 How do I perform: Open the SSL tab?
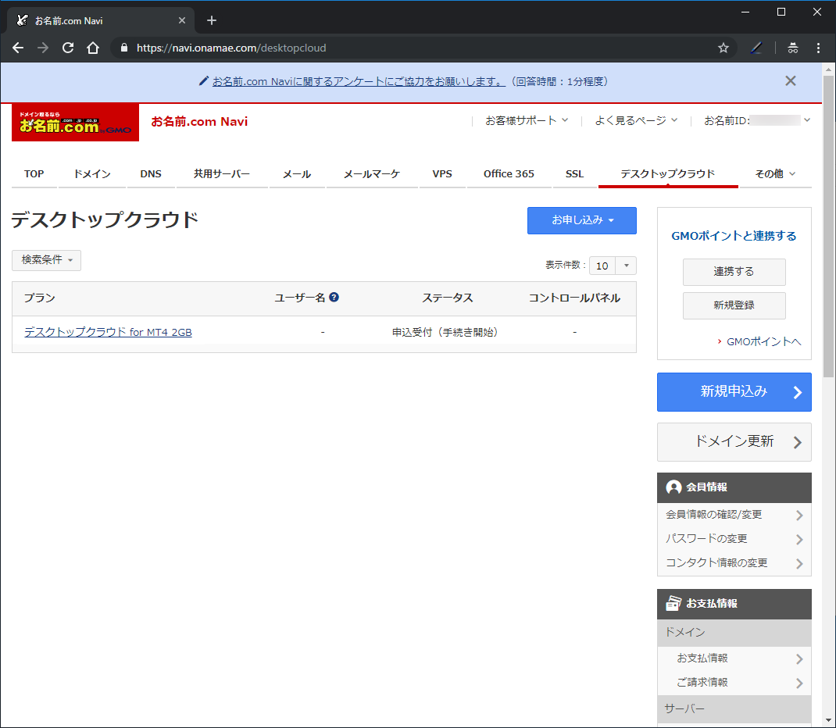click(575, 173)
